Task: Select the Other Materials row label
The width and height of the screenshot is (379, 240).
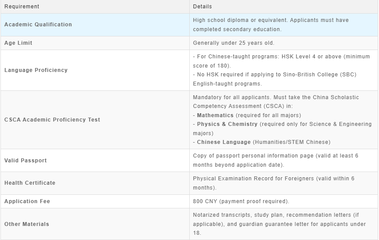Action: [27, 224]
